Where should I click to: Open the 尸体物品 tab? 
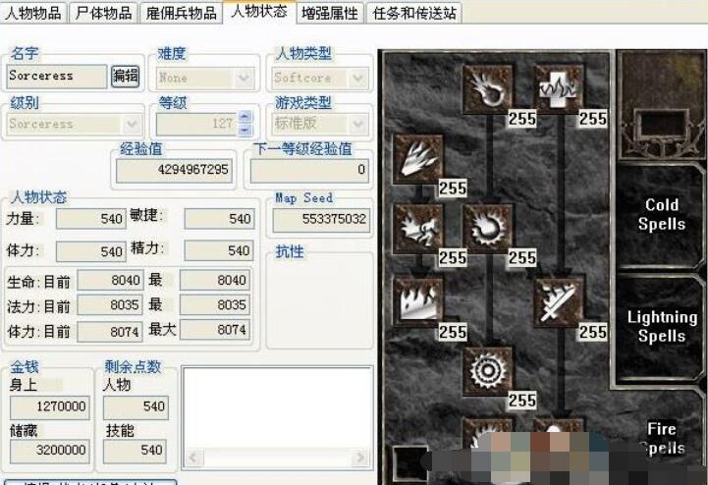click(x=103, y=13)
